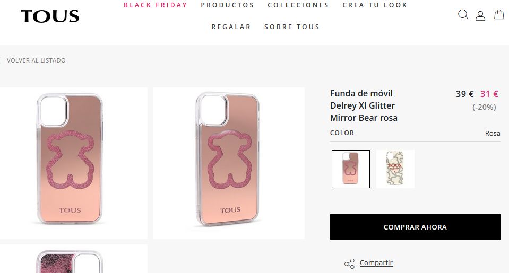The width and height of the screenshot is (509, 273).
Task: Open the search magnifier icon
Action: click(463, 15)
